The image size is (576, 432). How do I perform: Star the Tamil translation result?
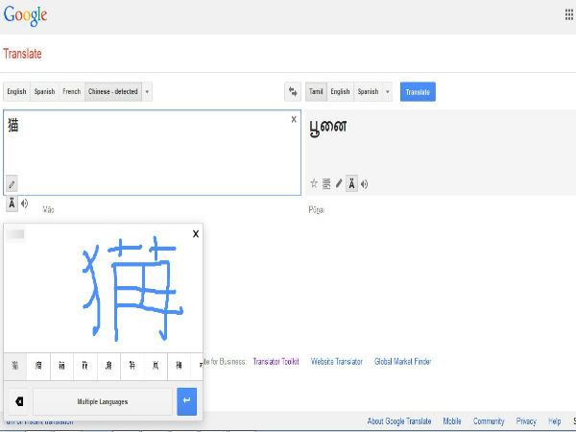tap(314, 183)
